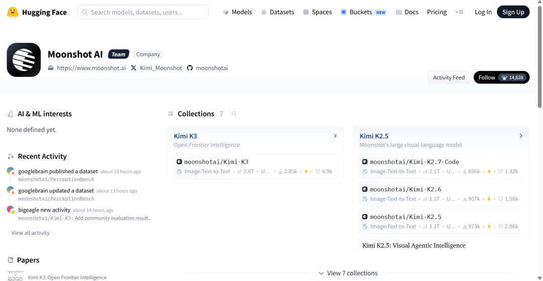
Task: Click the lightning bolt icon on Kimi-K3
Action: [306, 171]
